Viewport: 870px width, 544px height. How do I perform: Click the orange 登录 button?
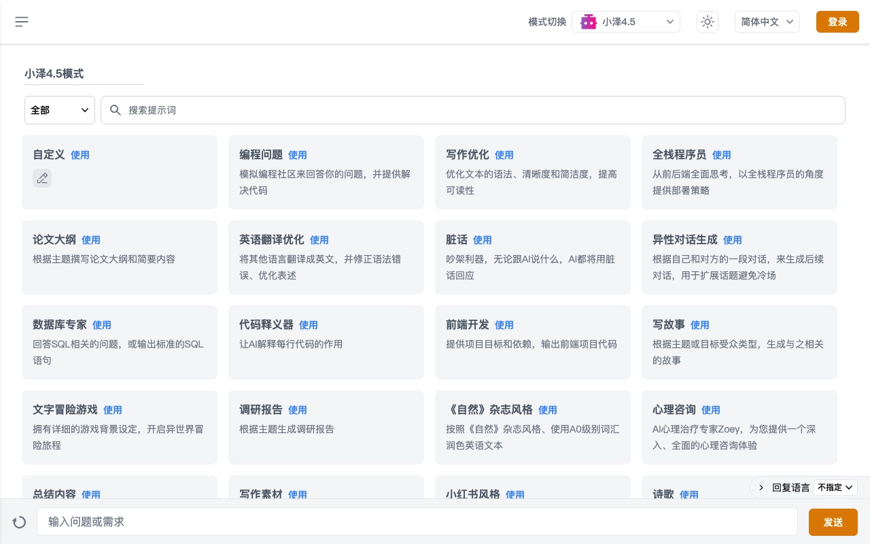tap(837, 22)
